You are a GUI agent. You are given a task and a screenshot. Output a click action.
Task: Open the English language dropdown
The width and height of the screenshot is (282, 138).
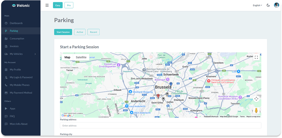pyautogui.click(x=257, y=5)
